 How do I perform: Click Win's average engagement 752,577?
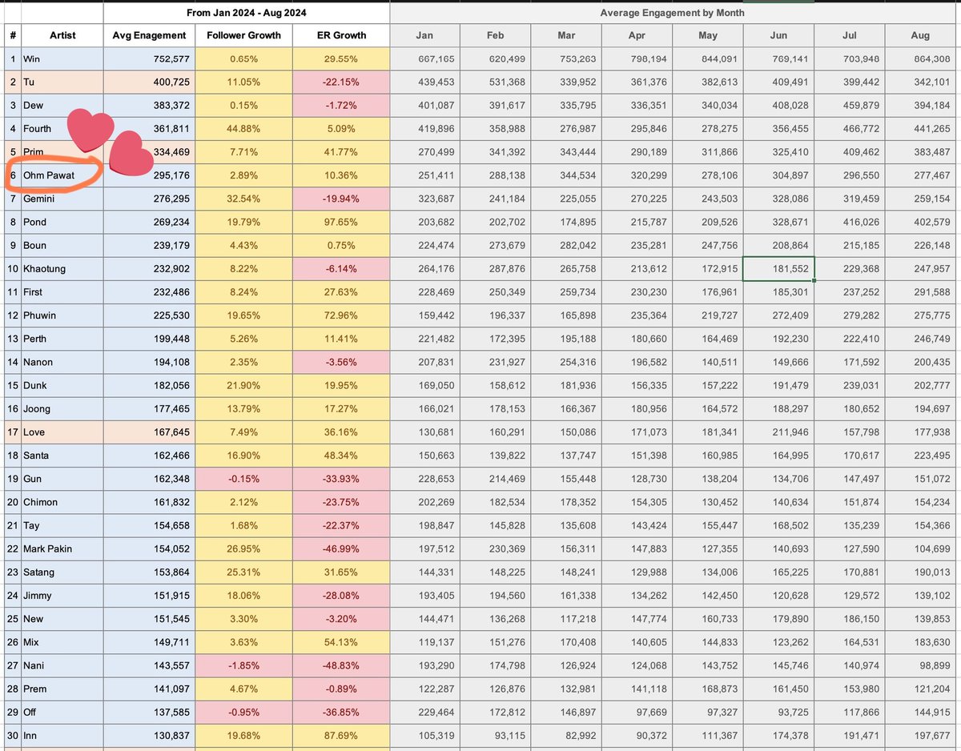click(149, 58)
